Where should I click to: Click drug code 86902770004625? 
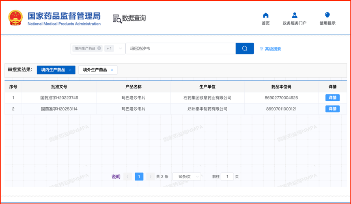pyautogui.click(x=281, y=98)
